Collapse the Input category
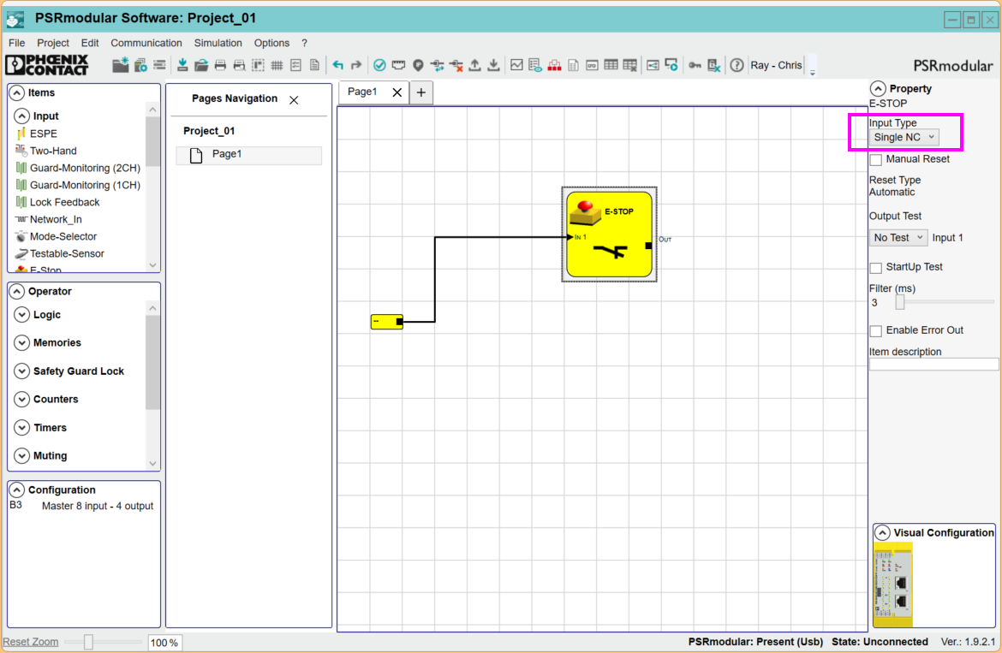Viewport: 1002px width, 653px height. tap(21, 116)
